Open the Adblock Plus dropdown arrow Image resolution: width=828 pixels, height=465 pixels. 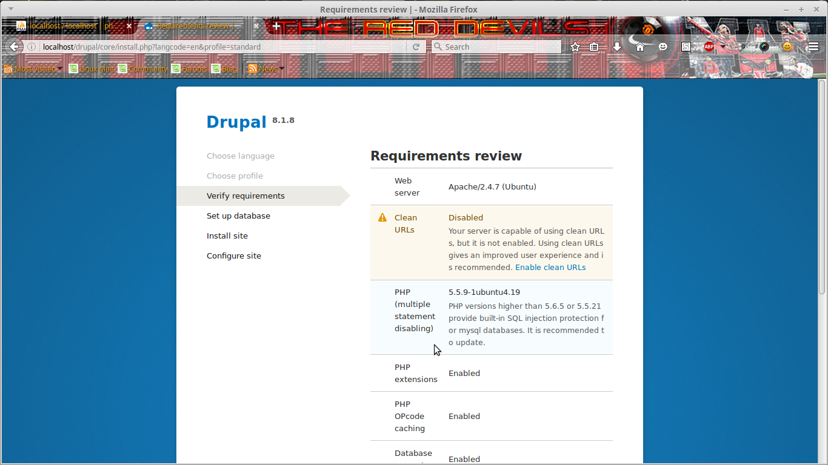tap(723, 46)
